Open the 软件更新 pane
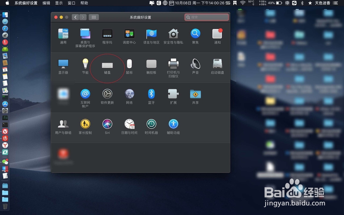The width and height of the screenshot is (344, 215). (107, 96)
